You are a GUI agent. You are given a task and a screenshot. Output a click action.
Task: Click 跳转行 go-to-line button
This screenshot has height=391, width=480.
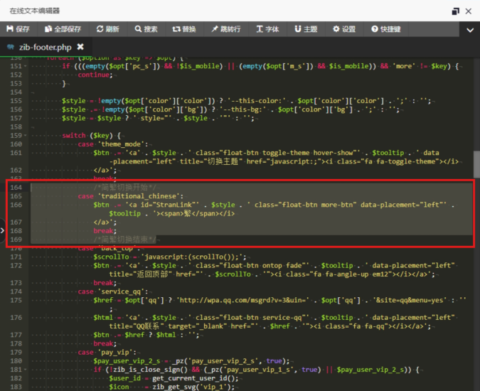click(226, 29)
